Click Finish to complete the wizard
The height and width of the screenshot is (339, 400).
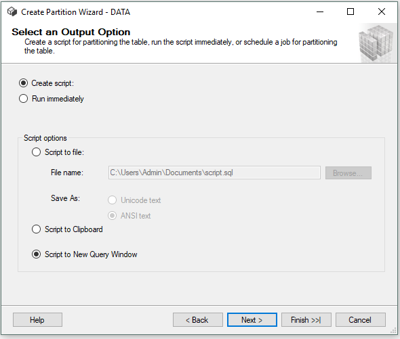click(306, 319)
